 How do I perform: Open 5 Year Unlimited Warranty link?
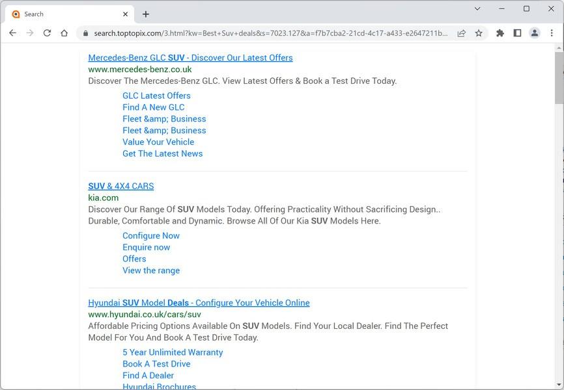point(173,352)
